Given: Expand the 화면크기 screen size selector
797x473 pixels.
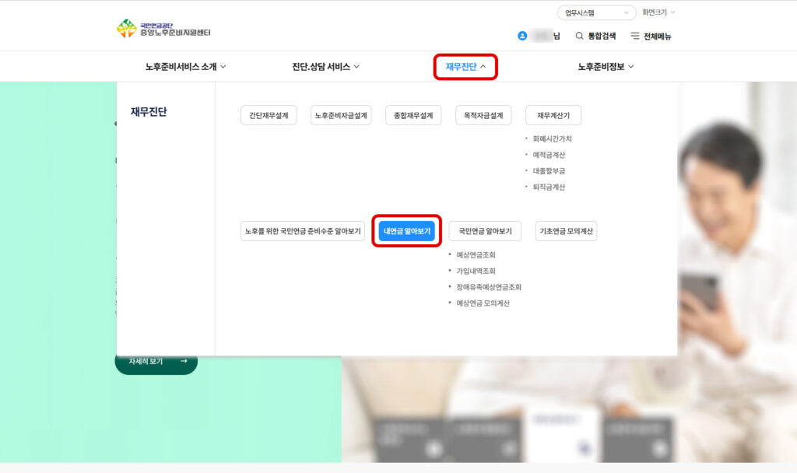Looking at the screenshot, I should pyautogui.click(x=658, y=12).
